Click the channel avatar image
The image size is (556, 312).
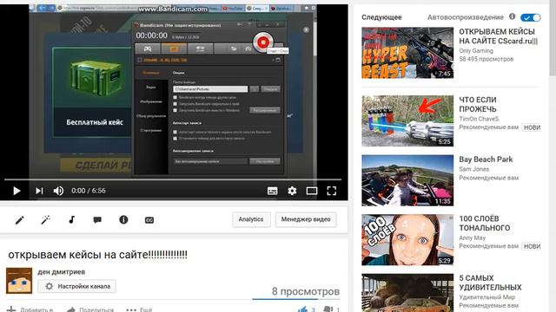(19, 281)
